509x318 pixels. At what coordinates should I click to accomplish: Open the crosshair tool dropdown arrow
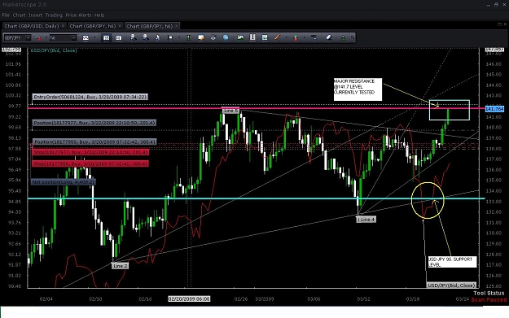(179, 38)
